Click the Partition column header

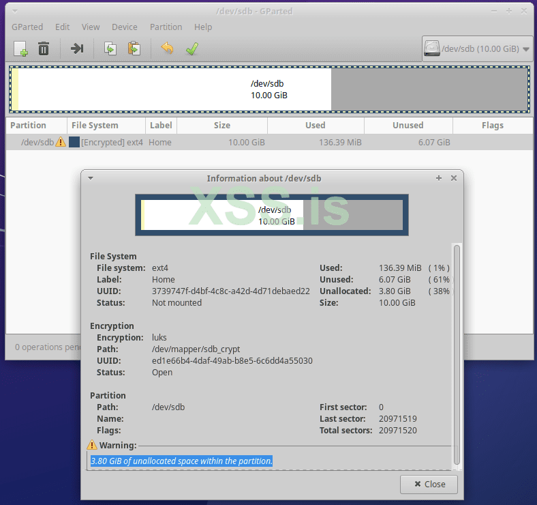(36, 125)
